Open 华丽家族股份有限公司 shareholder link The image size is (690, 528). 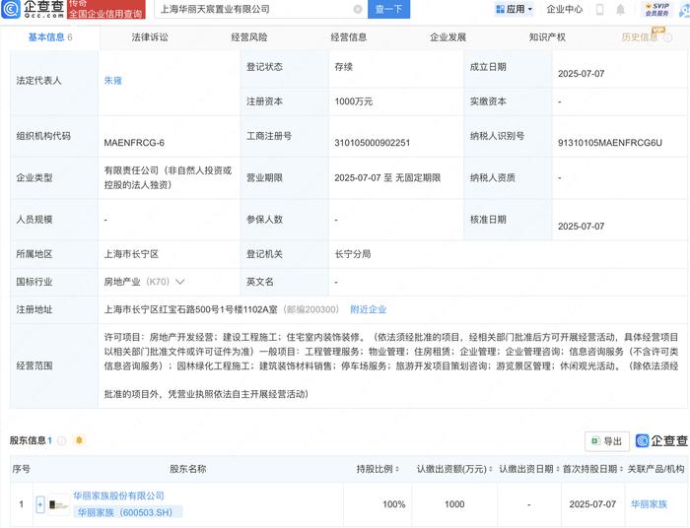click(x=119, y=495)
